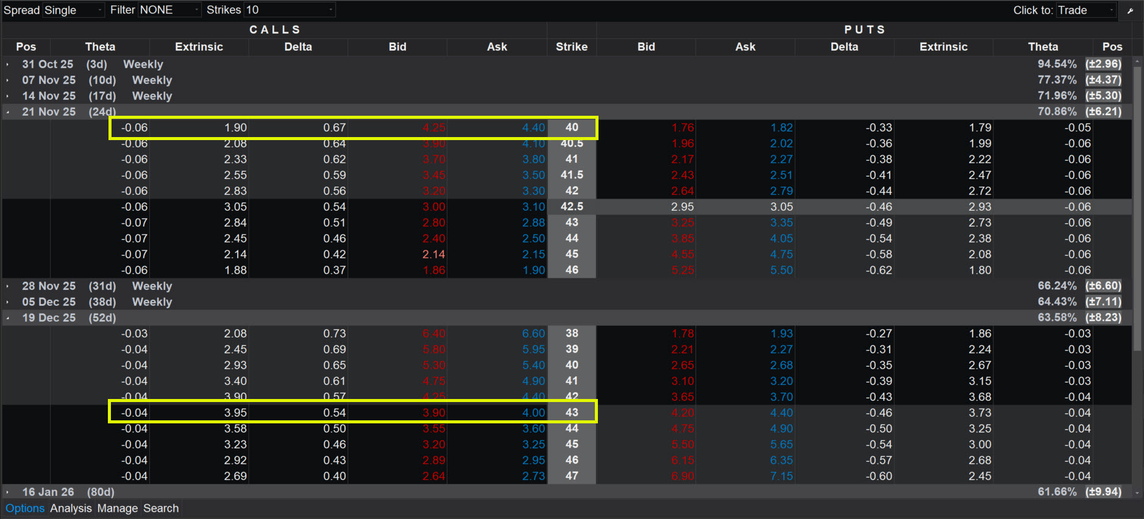Collapse the 21 Nov 25 expiration

(8, 112)
